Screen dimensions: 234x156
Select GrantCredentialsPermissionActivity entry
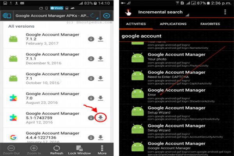tap(176, 148)
